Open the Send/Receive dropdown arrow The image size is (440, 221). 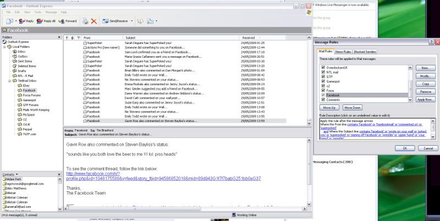click(132, 21)
